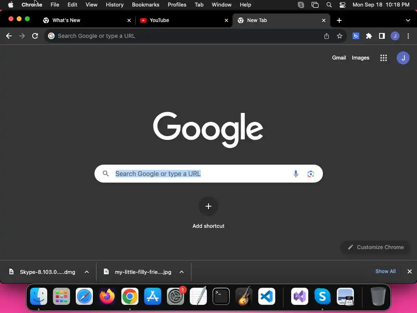Image resolution: width=417 pixels, height=313 pixels.
Task: Open the Apple menu
Action: pos(11,5)
